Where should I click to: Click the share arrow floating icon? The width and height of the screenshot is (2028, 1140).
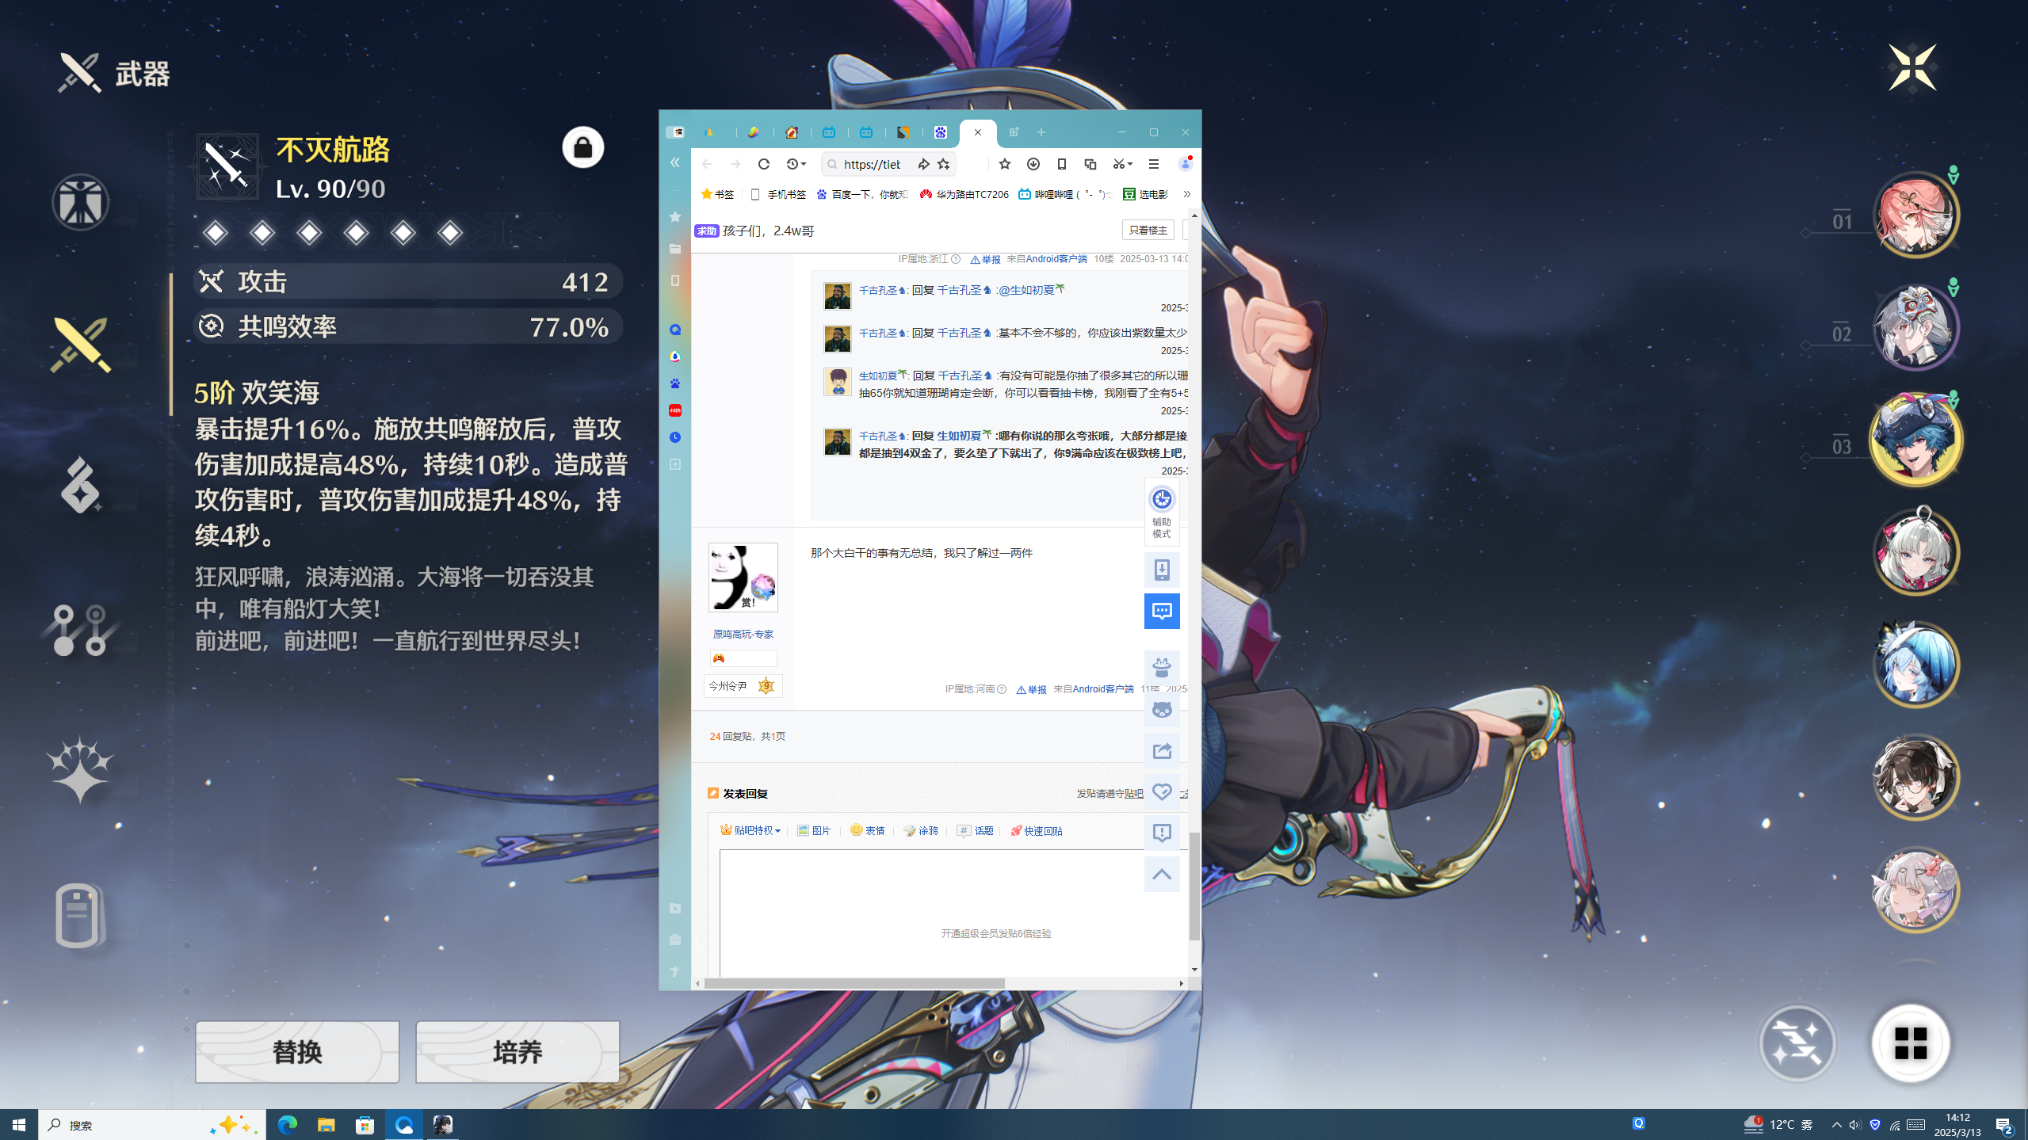[x=1162, y=750]
